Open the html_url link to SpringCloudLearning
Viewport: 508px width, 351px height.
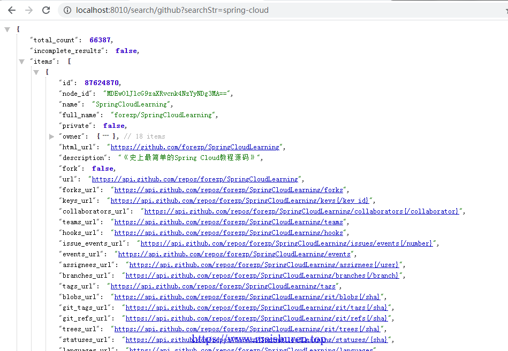pos(195,147)
